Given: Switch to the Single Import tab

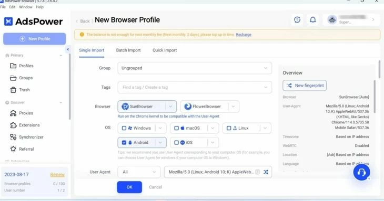Looking at the screenshot, I should pyautogui.click(x=92, y=50).
